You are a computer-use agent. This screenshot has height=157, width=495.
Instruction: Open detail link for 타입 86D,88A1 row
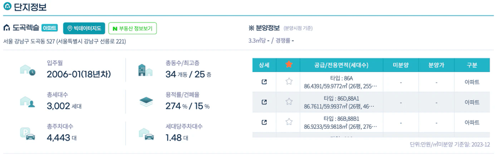264,102
